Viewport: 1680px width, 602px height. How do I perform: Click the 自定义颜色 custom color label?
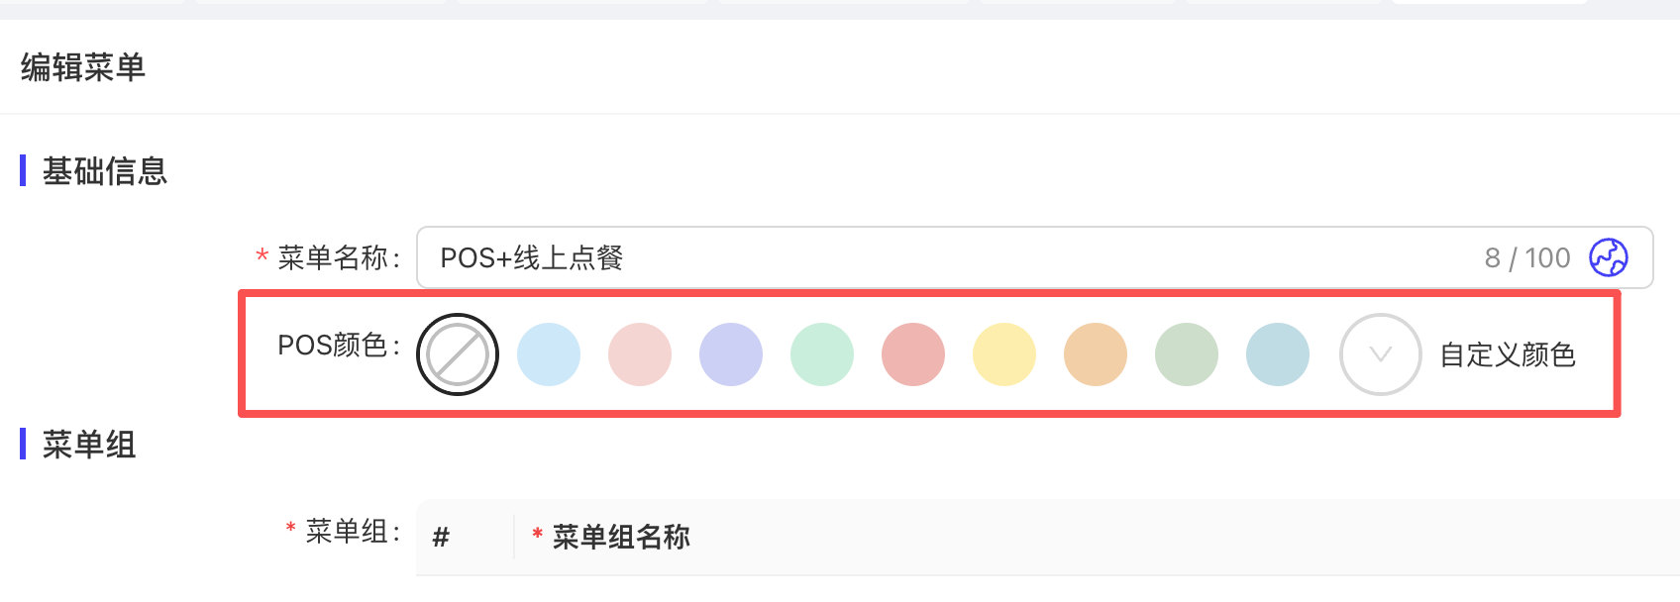[x=1508, y=354]
